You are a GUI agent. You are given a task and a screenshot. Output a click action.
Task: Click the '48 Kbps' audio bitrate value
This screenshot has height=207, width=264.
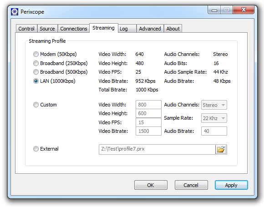pyautogui.click(x=222, y=81)
